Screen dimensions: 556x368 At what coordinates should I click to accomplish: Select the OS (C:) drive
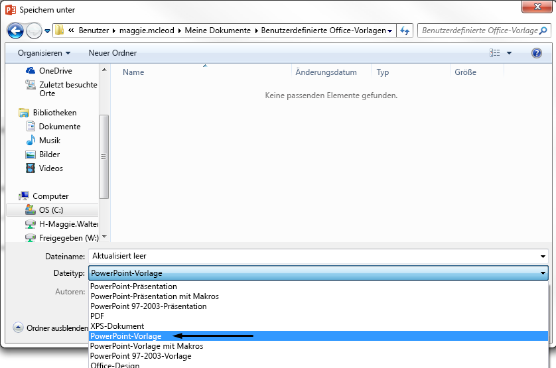pos(52,210)
